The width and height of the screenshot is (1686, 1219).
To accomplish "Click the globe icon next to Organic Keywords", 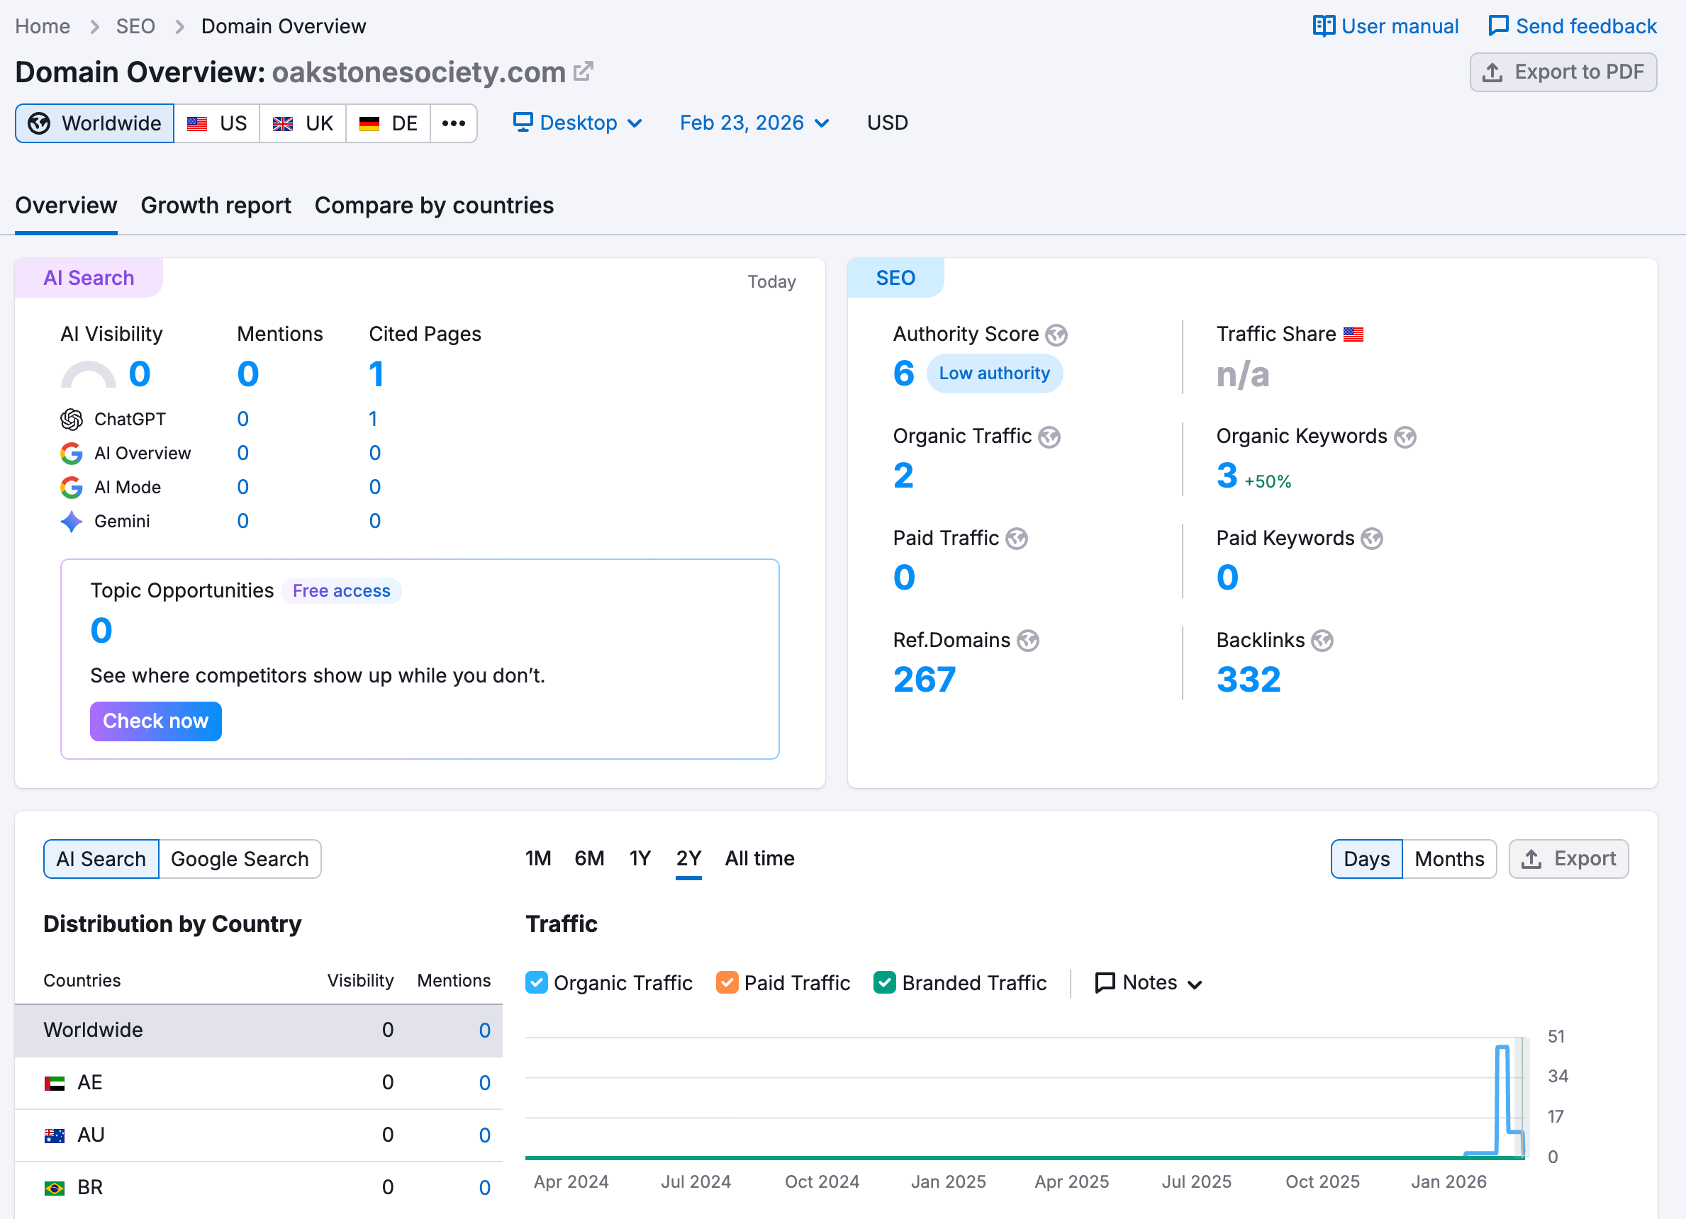I will pyautogui.click(x=1405, y=437).
